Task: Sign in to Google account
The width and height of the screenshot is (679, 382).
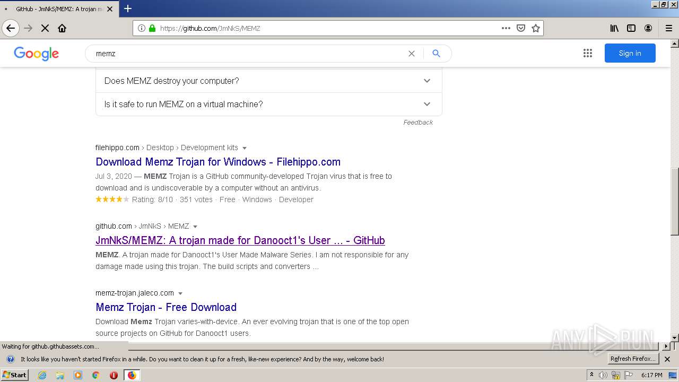Action: (630, 53)
